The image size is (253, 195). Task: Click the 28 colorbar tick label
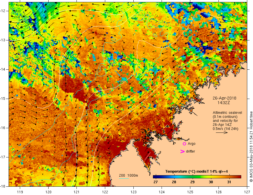tap(174, 182)
